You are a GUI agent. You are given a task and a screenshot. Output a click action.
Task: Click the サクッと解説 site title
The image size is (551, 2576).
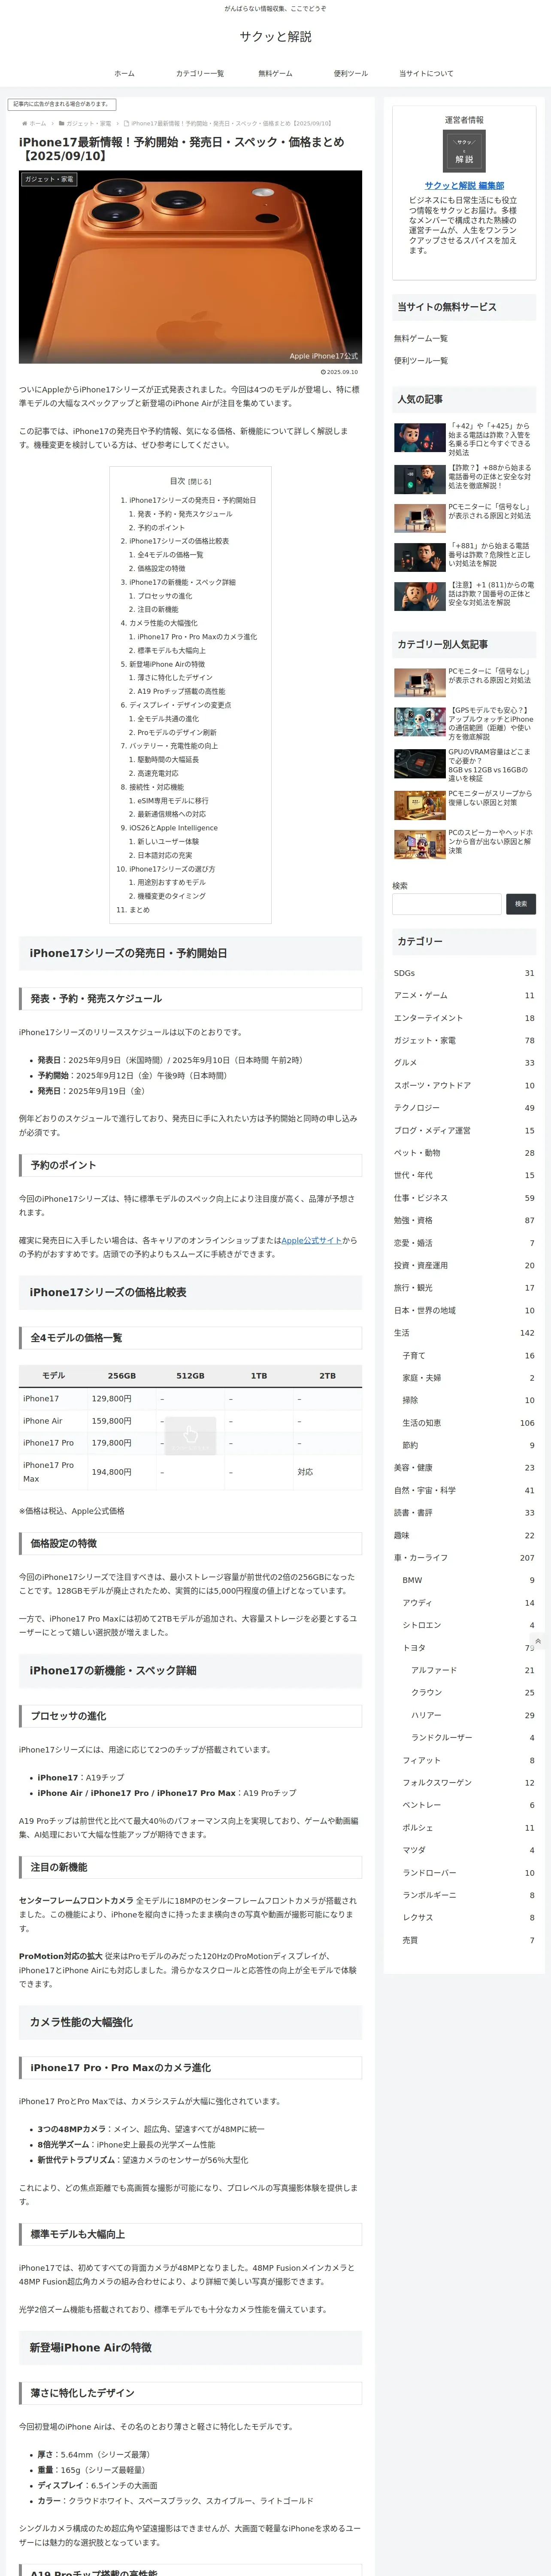[x=275, y=37]
